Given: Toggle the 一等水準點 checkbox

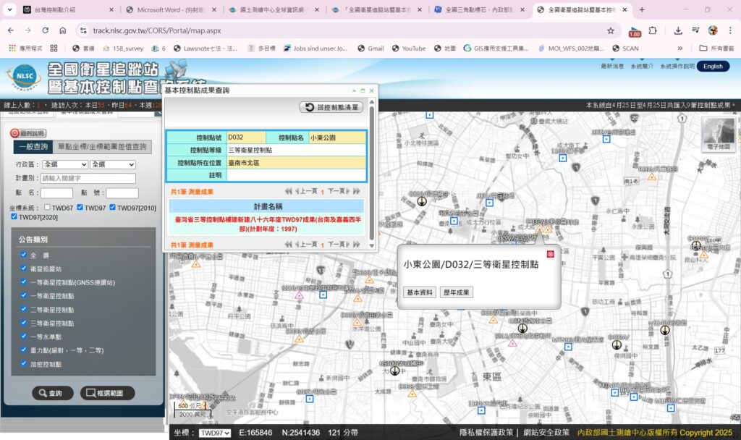Looking at the screenshot, I should coord(24,336).
